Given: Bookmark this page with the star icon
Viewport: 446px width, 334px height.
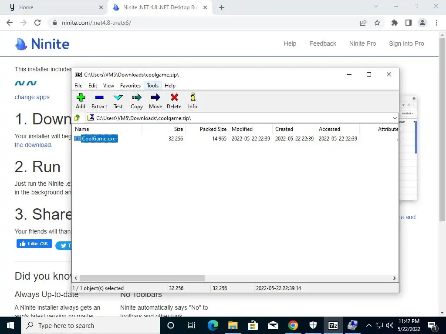Looking at the screenshot, I should (377, 23).
